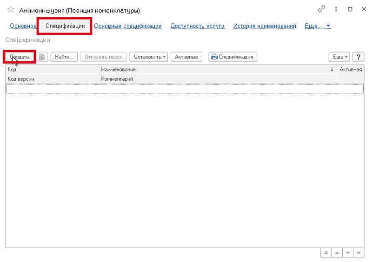
Task: Move up one row in list
Action: tap(337, 253)
